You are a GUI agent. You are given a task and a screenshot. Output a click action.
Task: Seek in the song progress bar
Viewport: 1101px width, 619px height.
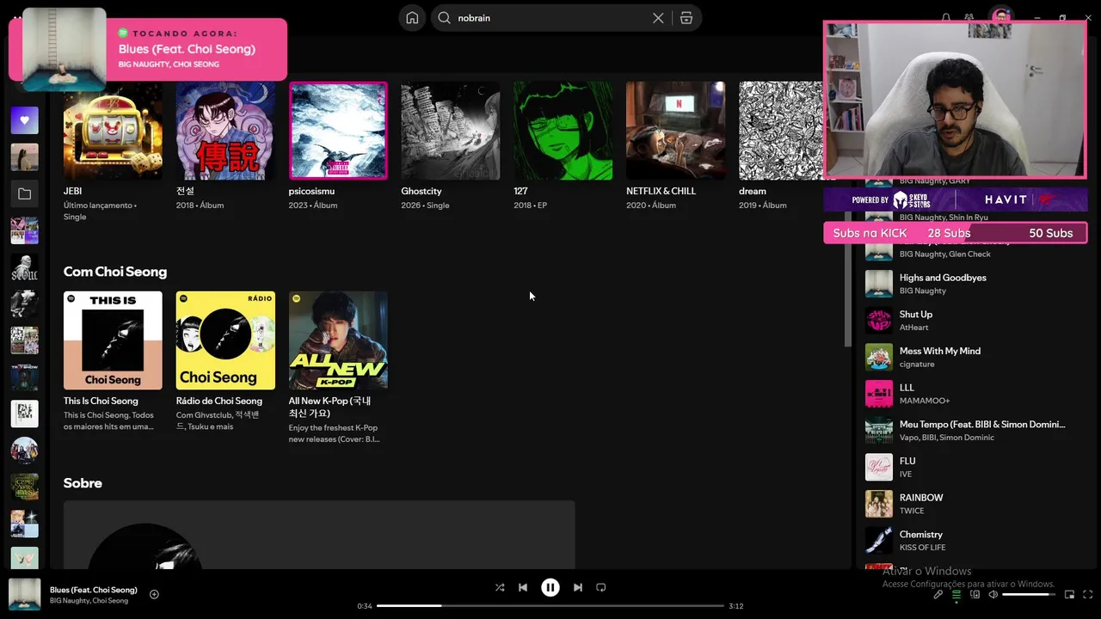click(550, 606)
